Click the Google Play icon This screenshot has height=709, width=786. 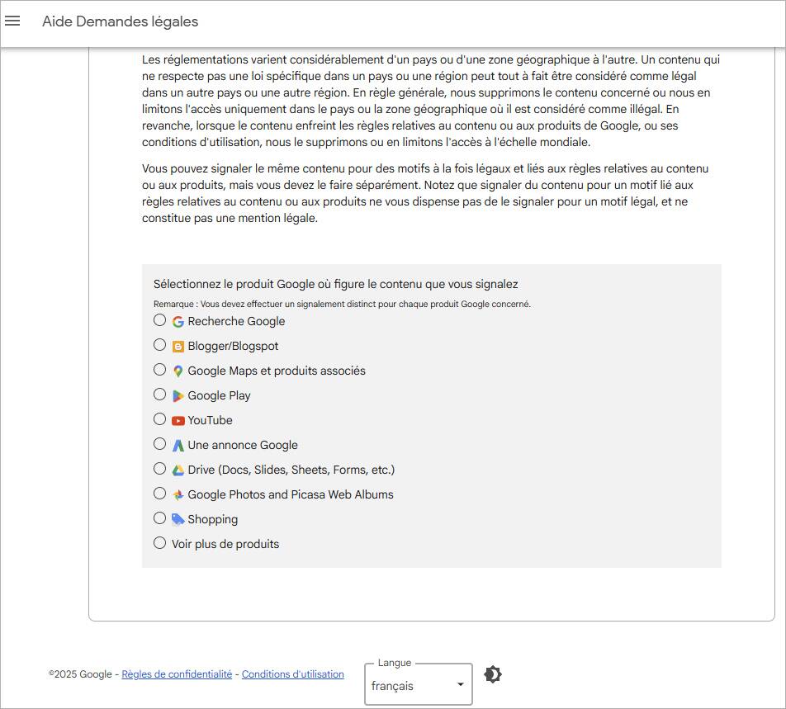pyautogui.click(x=178, y=396)
